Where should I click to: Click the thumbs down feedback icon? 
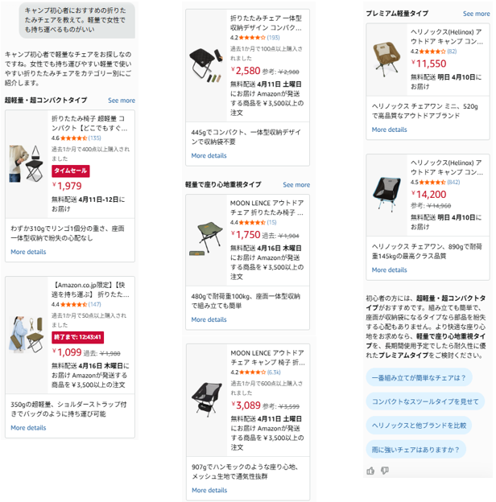pos(385,471)
